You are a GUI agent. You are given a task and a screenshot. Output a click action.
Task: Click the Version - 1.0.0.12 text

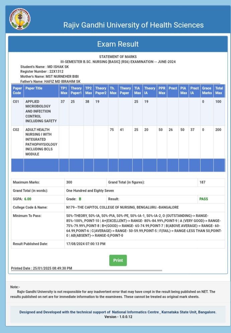(x=118, y=317)
